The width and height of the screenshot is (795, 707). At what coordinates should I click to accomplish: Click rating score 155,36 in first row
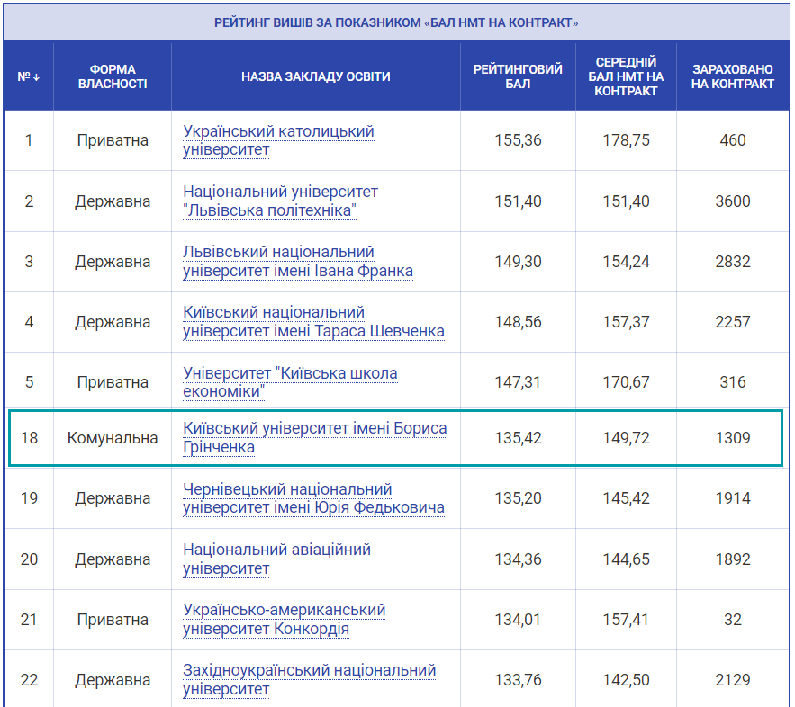tap(518, 140)
